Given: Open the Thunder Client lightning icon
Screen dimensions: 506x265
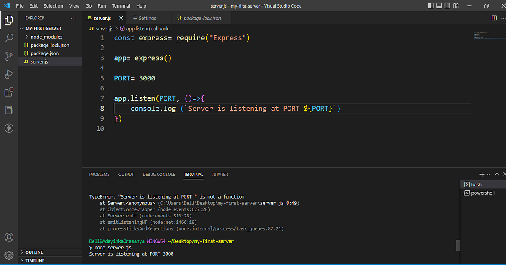Looking at the screenshot, I should click(x=9, y=128).
